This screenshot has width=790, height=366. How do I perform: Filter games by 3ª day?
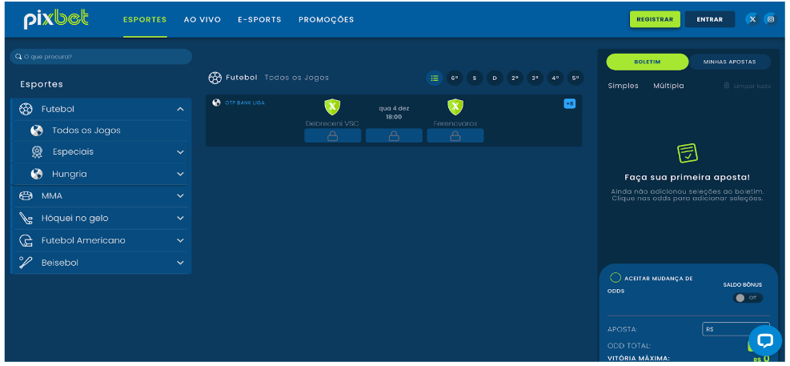click(535, 78)
